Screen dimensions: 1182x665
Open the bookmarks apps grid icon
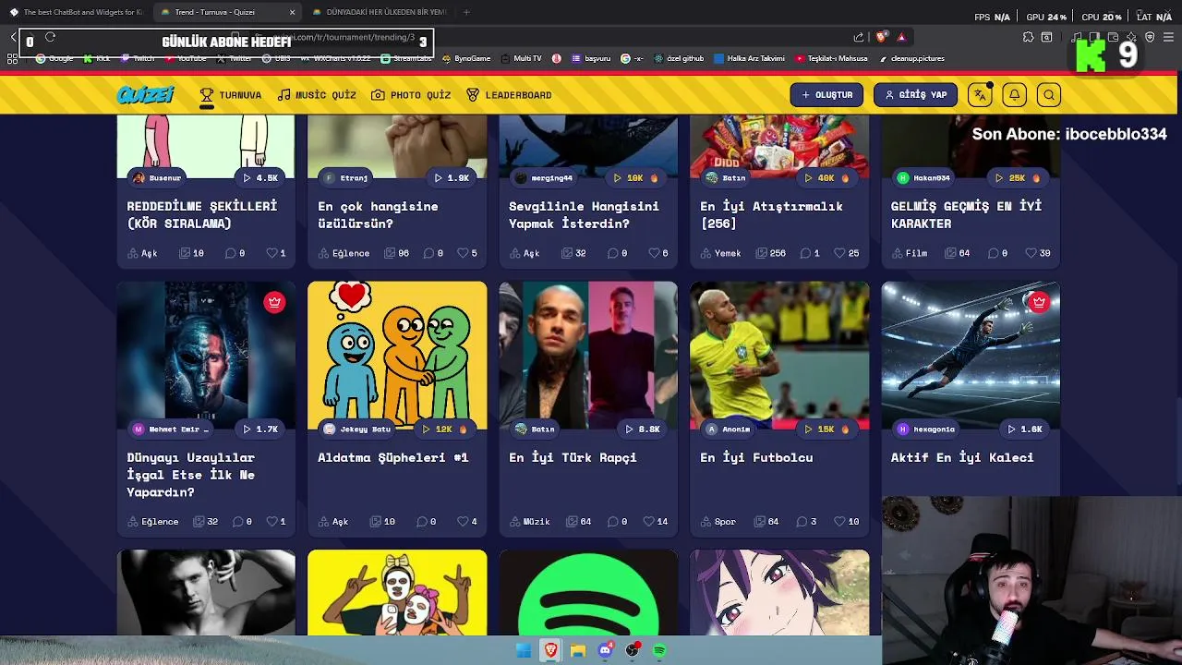coord(13,58)
